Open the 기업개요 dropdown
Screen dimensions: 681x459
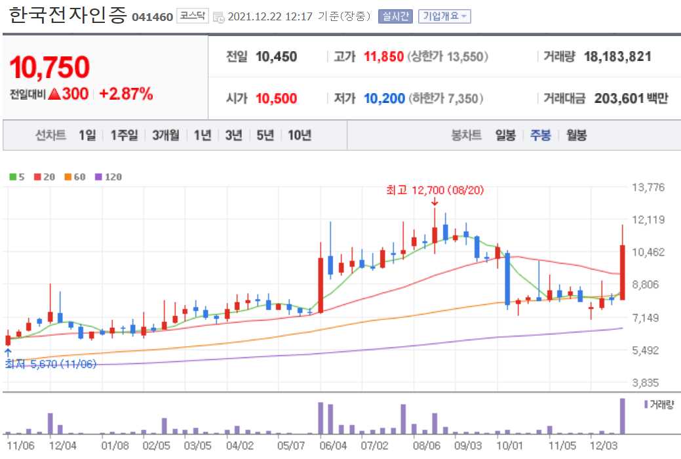tap(442, 15)
